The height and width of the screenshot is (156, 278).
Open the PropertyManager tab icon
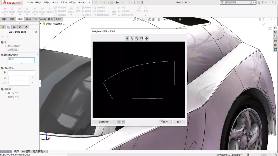point(9,27)
